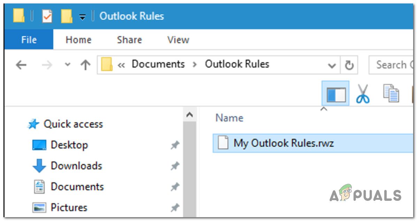The width and height of the screenshot is (417, 221).
Task: Switch to the View tab
Action: tap(178, 40)
